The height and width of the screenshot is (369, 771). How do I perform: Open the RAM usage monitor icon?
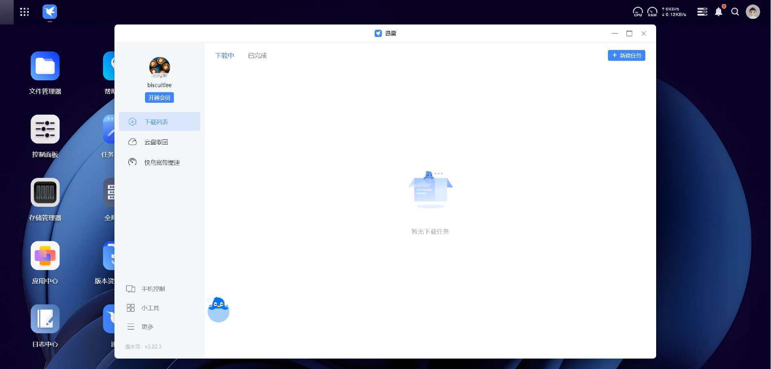(652, 12)
